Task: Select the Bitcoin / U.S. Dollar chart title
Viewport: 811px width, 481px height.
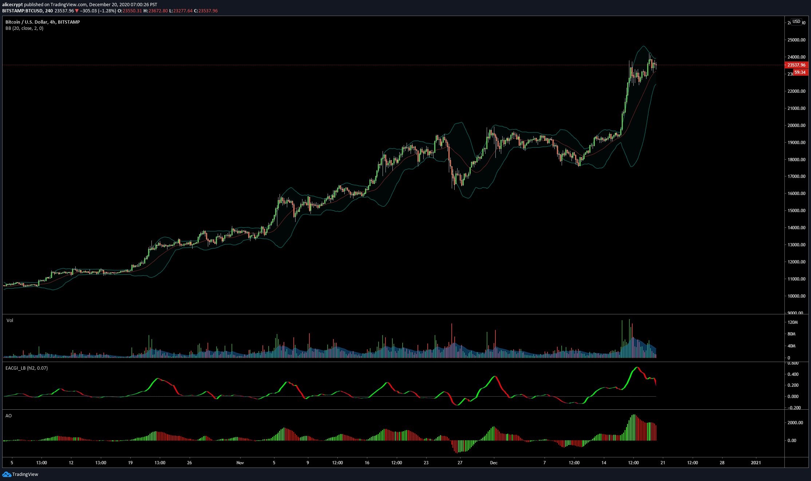Action: click(x=43, y=22)
